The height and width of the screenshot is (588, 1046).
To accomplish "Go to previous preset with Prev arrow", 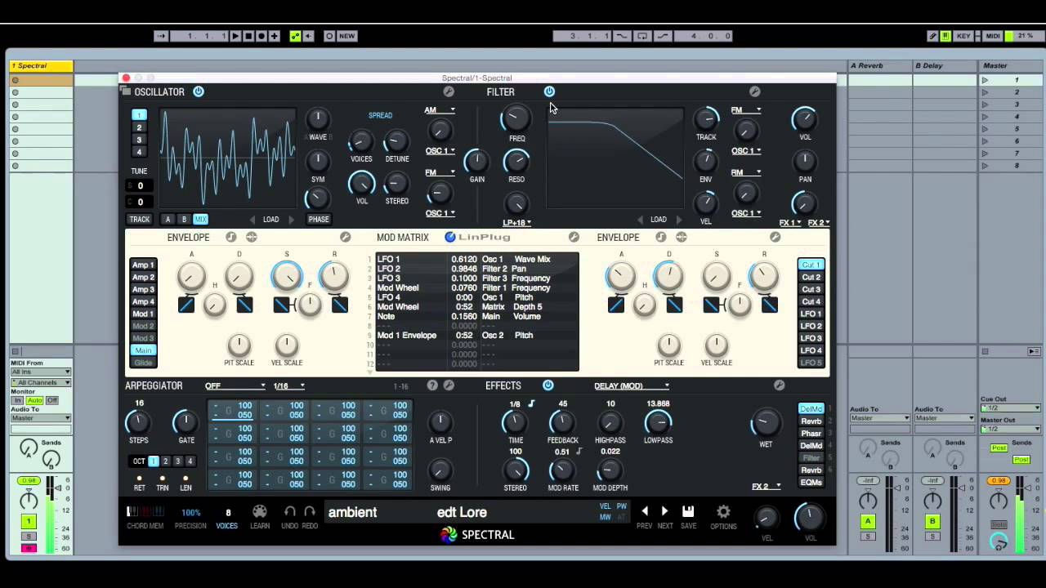I will (645, 511).
